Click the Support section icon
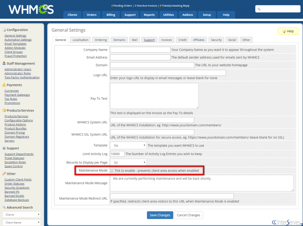 4,148
